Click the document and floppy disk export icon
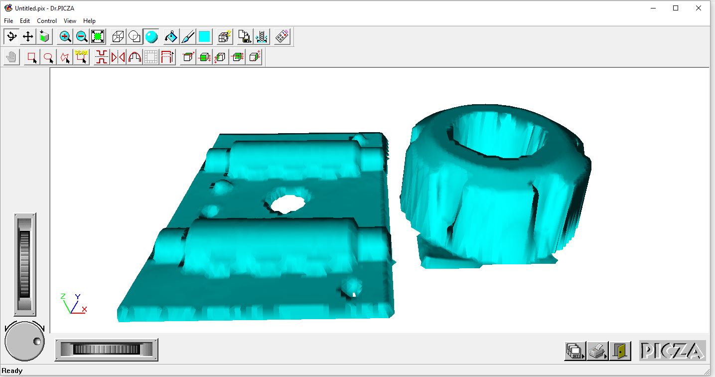This screenshot has width=715, height=377. click(245, 36)
